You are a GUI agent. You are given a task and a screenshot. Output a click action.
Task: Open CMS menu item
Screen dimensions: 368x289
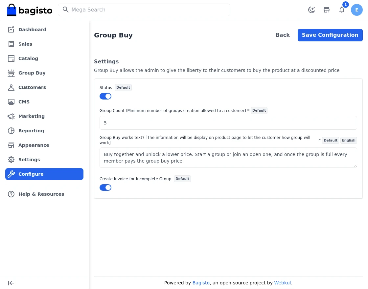tap(44, 102)
